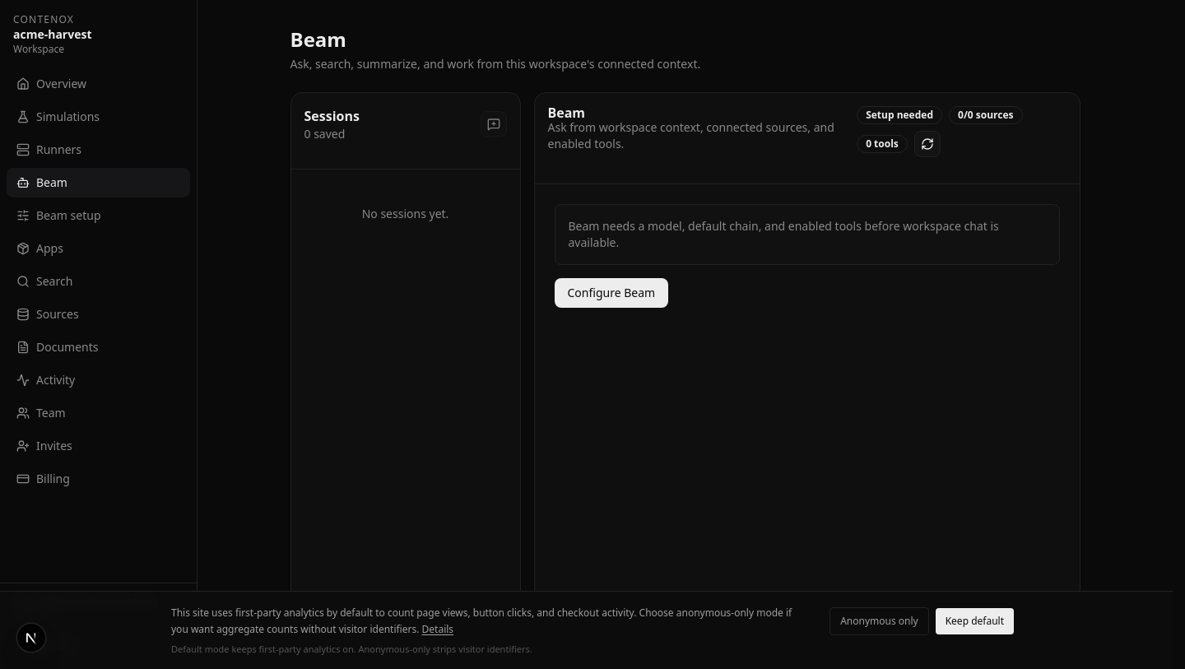
Task: Click the Apps cube icon
Action: click(x=23, y=249)
